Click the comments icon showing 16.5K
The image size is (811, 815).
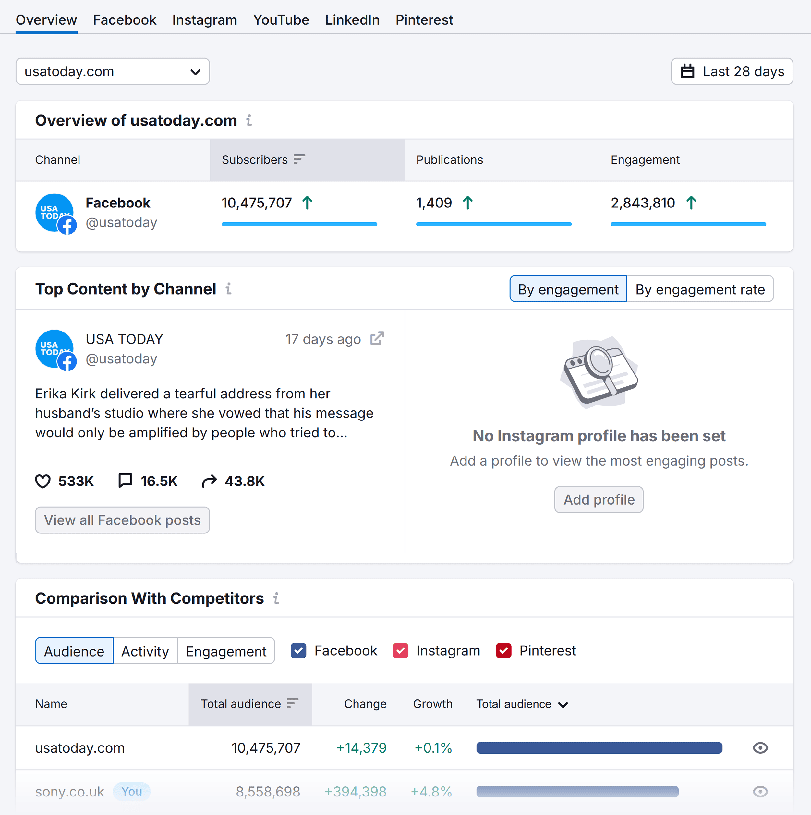coord(126,481)
